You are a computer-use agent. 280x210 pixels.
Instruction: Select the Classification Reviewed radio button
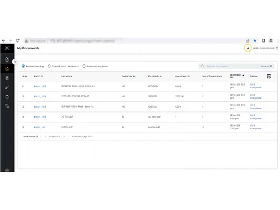point(49,66)
